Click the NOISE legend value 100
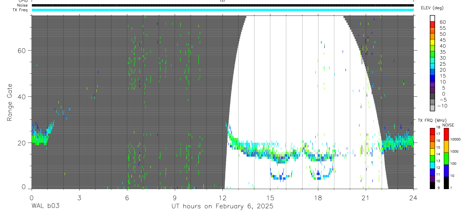 (x=454, y=164)
